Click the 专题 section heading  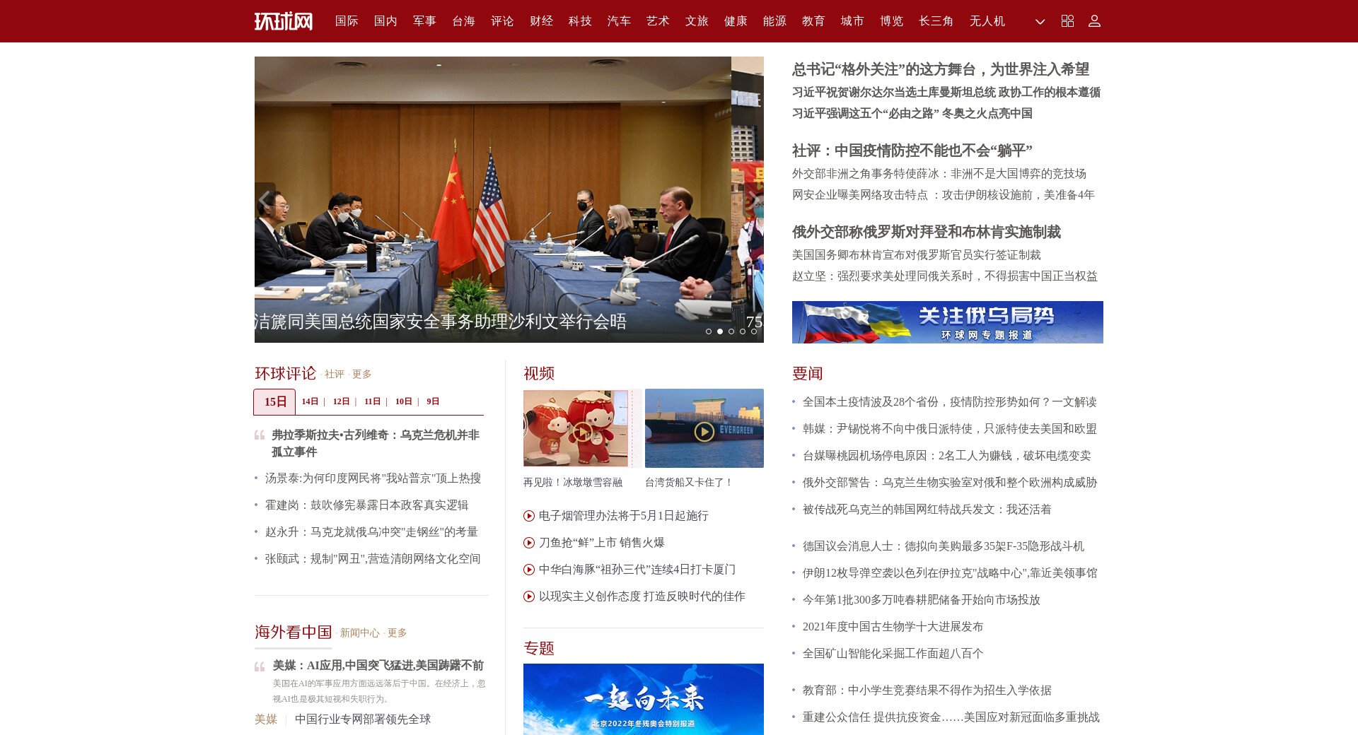[539, 648]
